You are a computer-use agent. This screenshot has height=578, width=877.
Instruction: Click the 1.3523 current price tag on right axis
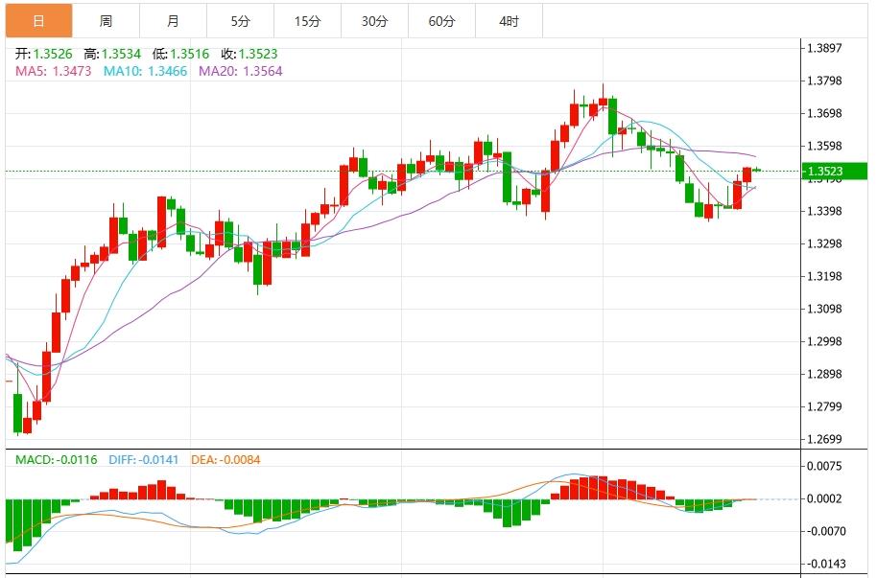click(833, 170)
